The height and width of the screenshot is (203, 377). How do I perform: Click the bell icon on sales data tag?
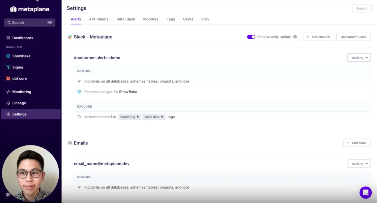pos(162,117)
